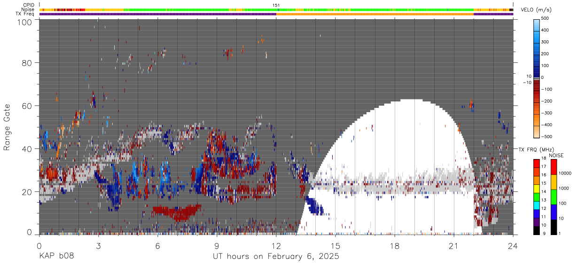Click the TX Freq row label
The image size is (577, 266).
(25, 14)
